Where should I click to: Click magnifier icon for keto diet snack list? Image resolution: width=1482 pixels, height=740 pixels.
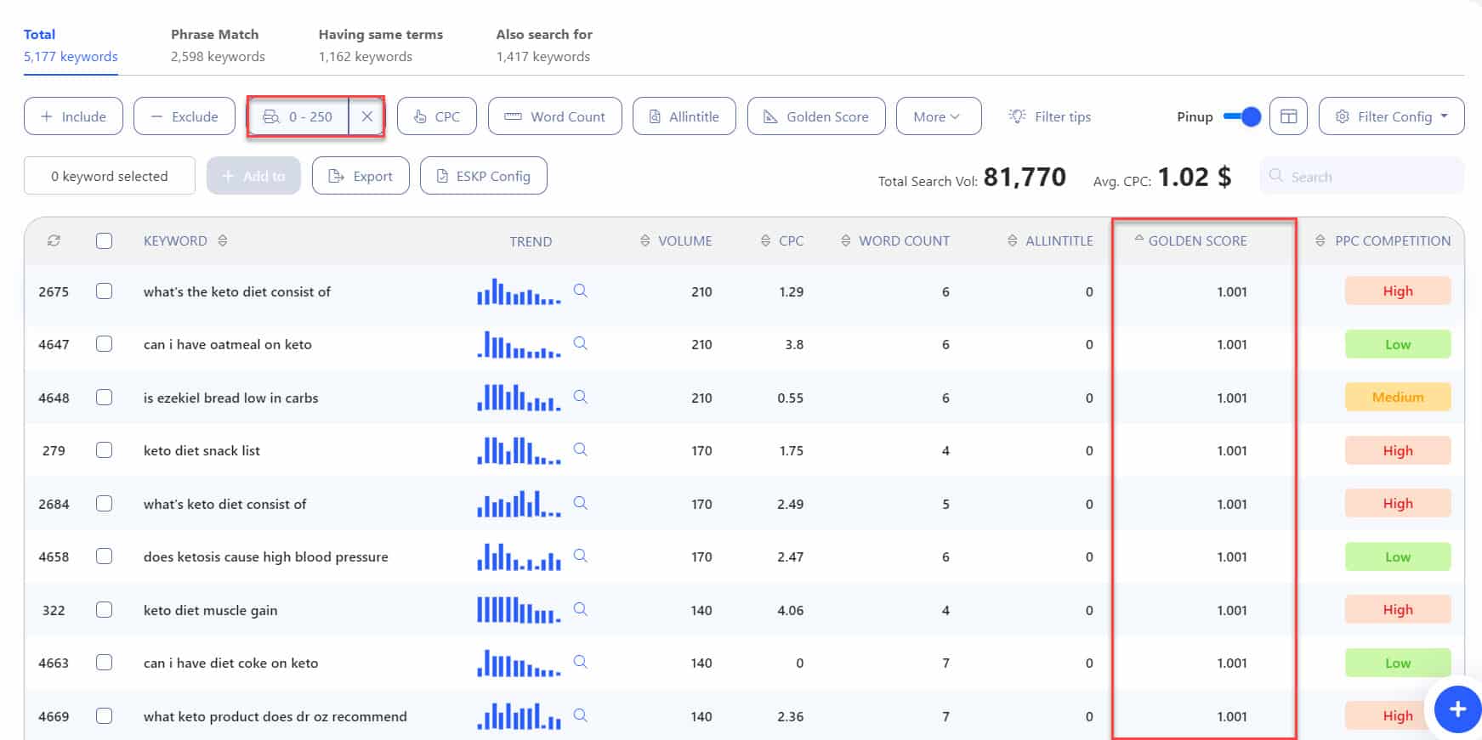580,449
